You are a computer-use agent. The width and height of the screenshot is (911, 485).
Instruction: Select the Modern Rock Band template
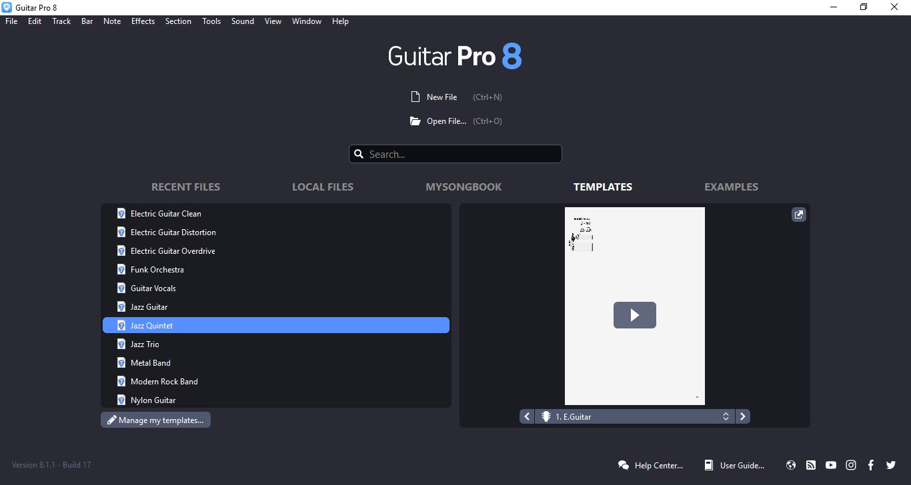276,382
